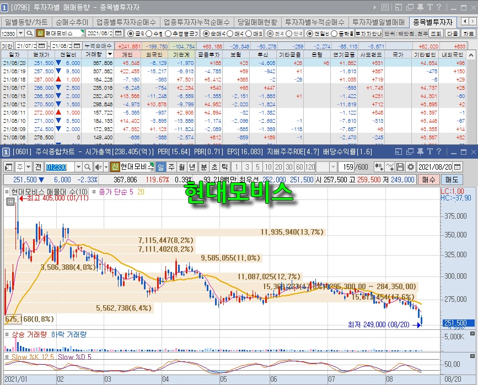The image size is (478, 385).
Task: Open chart stock code 012330 dropdown
Action: pos(78,167)
